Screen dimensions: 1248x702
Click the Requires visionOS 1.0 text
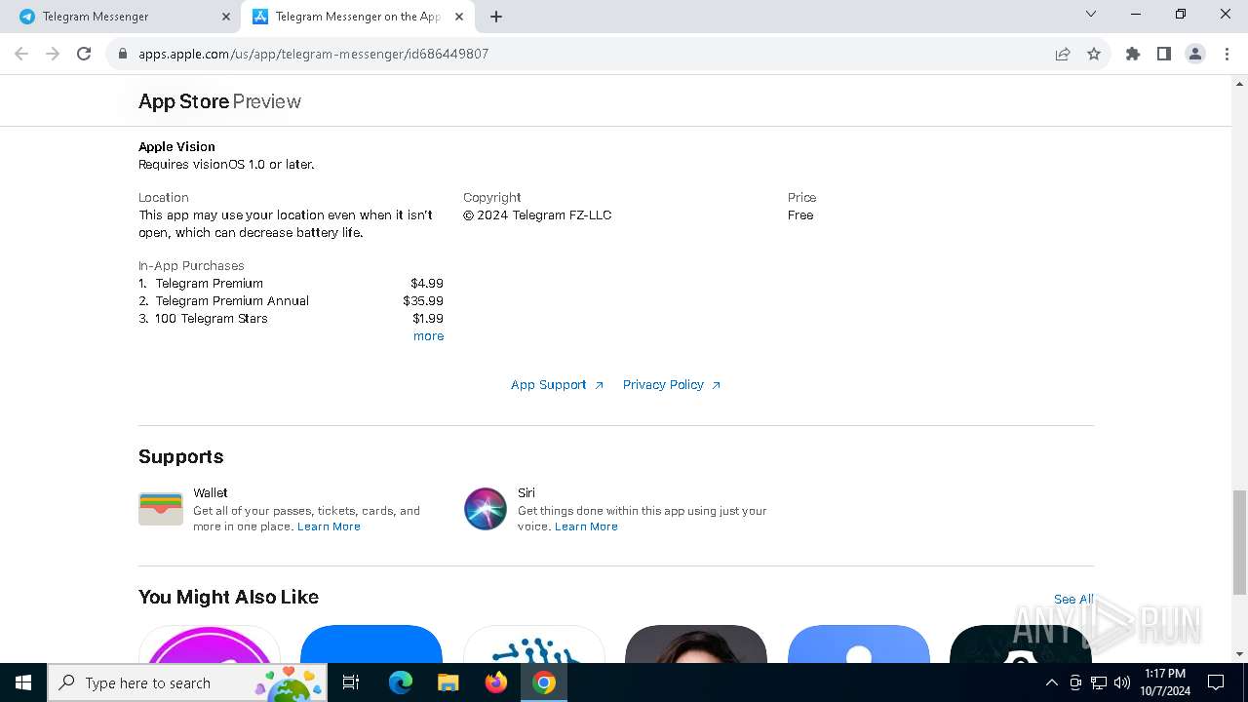pos(226,165)
